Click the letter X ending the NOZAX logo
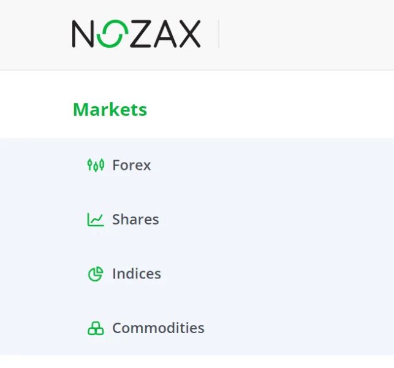Image resolution: width=394 pixels, height=368 pixels. point(188,34)
